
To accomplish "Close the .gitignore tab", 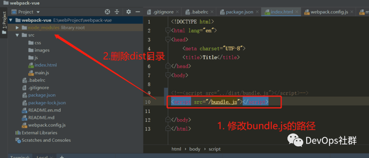I will pos(177,12).
